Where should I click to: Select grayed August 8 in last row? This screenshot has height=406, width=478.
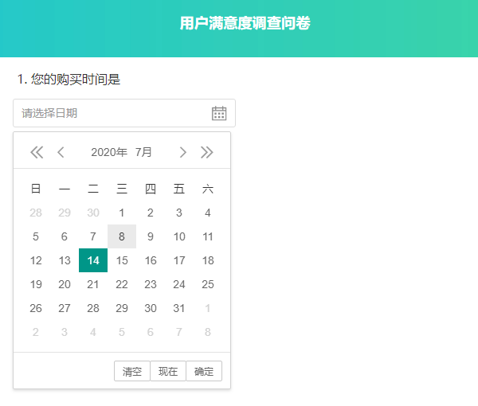(208, 332)
